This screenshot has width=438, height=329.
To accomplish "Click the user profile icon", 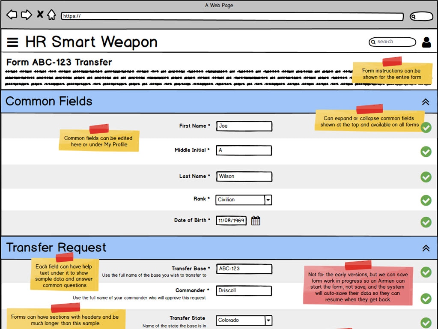I will point(426,42).
